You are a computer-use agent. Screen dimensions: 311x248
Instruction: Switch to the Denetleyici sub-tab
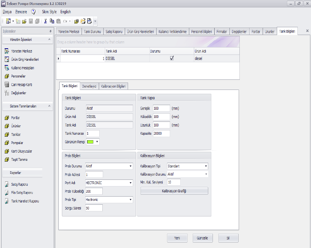pyautogui.click(x=89, y=86)
